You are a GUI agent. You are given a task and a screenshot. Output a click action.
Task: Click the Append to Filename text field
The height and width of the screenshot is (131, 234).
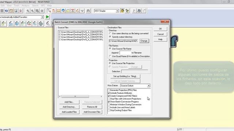coord(125,53)
